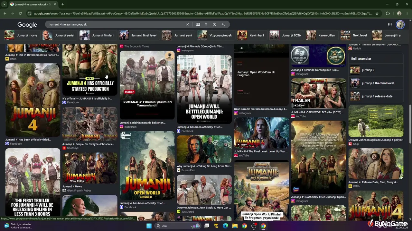Search by image with Google Lens
Viewport: 412px width, 231px height.
(x=214, y=24)
